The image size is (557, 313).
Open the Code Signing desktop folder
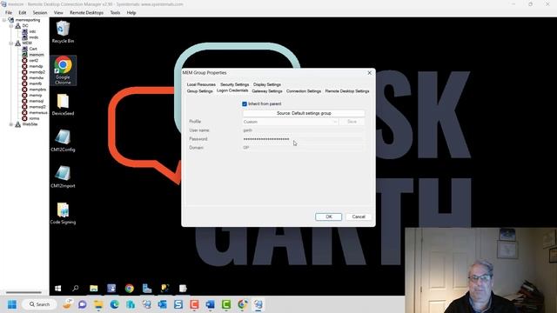tap(63, 213)
